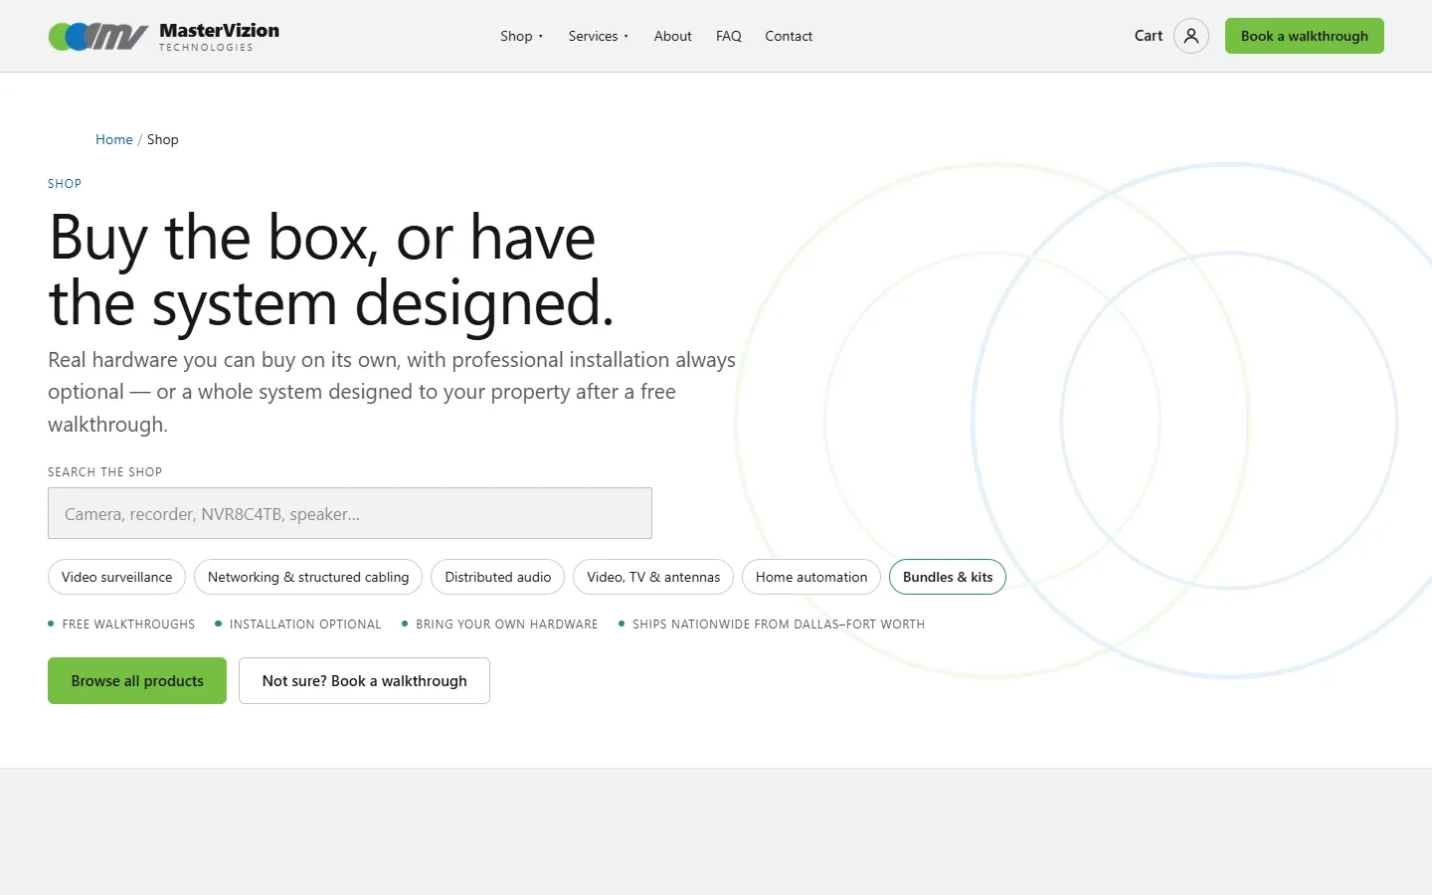Expand the Shop dropdown menu
Viewport: 1432px width, 895px height.
tap(521, 36)
